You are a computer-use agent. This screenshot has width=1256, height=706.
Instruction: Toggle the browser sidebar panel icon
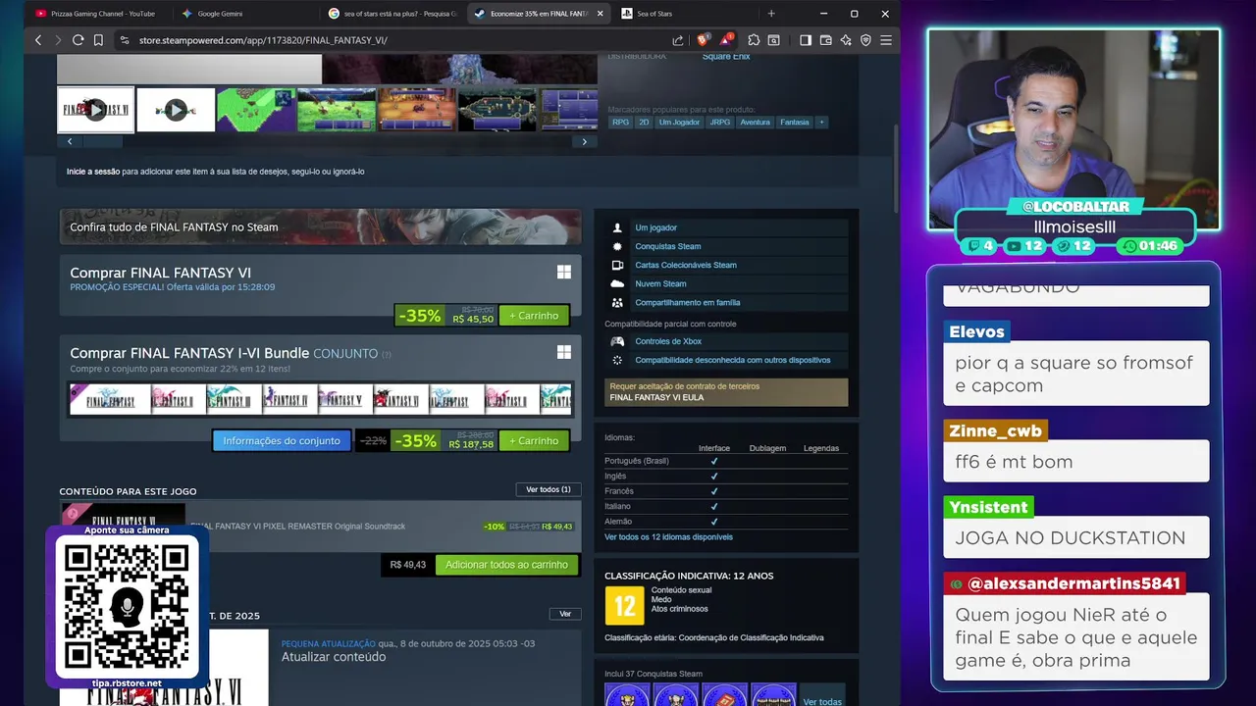pos(806,40)
